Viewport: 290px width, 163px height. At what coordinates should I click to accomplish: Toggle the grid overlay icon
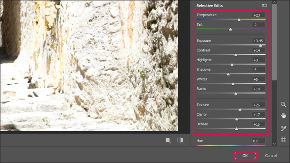pyautogui.click(x=283, y=139)
